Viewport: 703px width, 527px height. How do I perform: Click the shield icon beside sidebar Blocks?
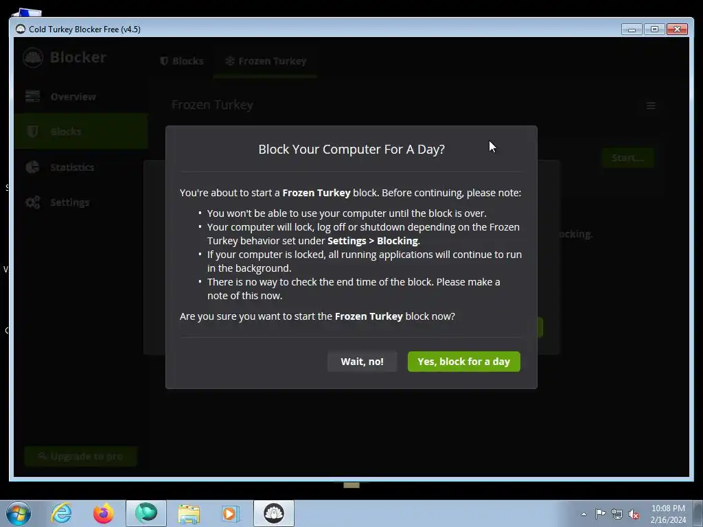click(32, 131)
